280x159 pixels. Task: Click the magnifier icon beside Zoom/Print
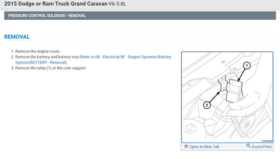[x=248, y=146]
